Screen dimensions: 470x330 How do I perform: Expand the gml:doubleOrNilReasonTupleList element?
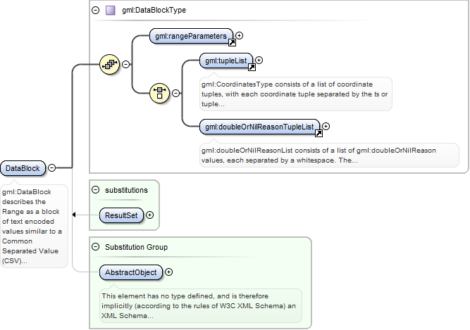326,127
